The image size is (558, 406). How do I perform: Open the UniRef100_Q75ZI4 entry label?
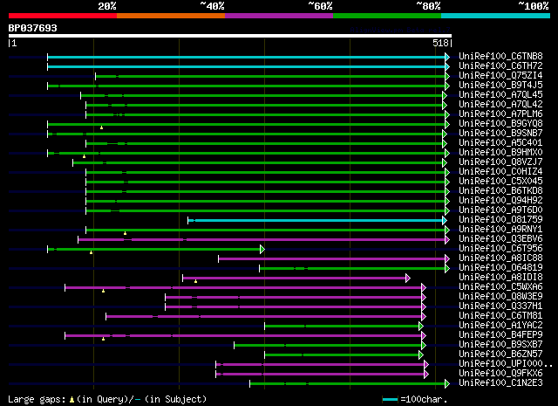(x=500, y=76)
